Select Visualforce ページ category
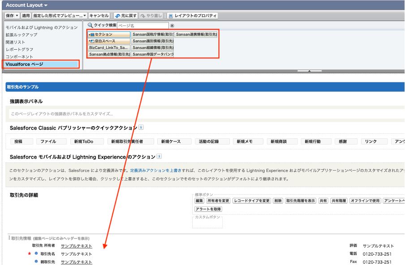This screenshot has height=265, width=405. click(41, 64)
